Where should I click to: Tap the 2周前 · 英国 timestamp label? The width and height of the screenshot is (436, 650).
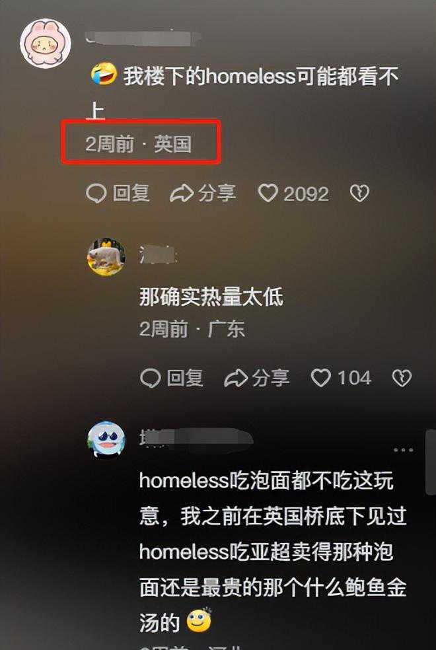(139, 144)
